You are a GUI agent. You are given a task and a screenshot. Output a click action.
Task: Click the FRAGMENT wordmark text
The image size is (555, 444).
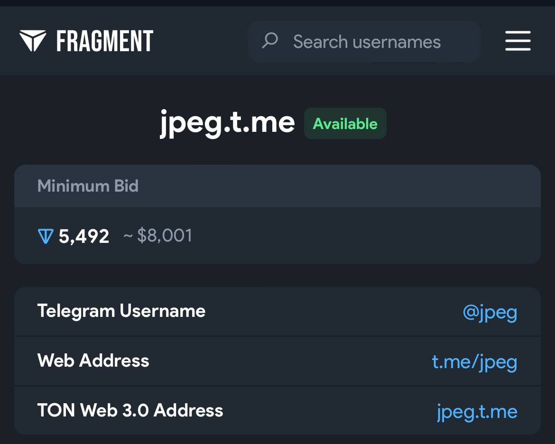pos(105,41)
